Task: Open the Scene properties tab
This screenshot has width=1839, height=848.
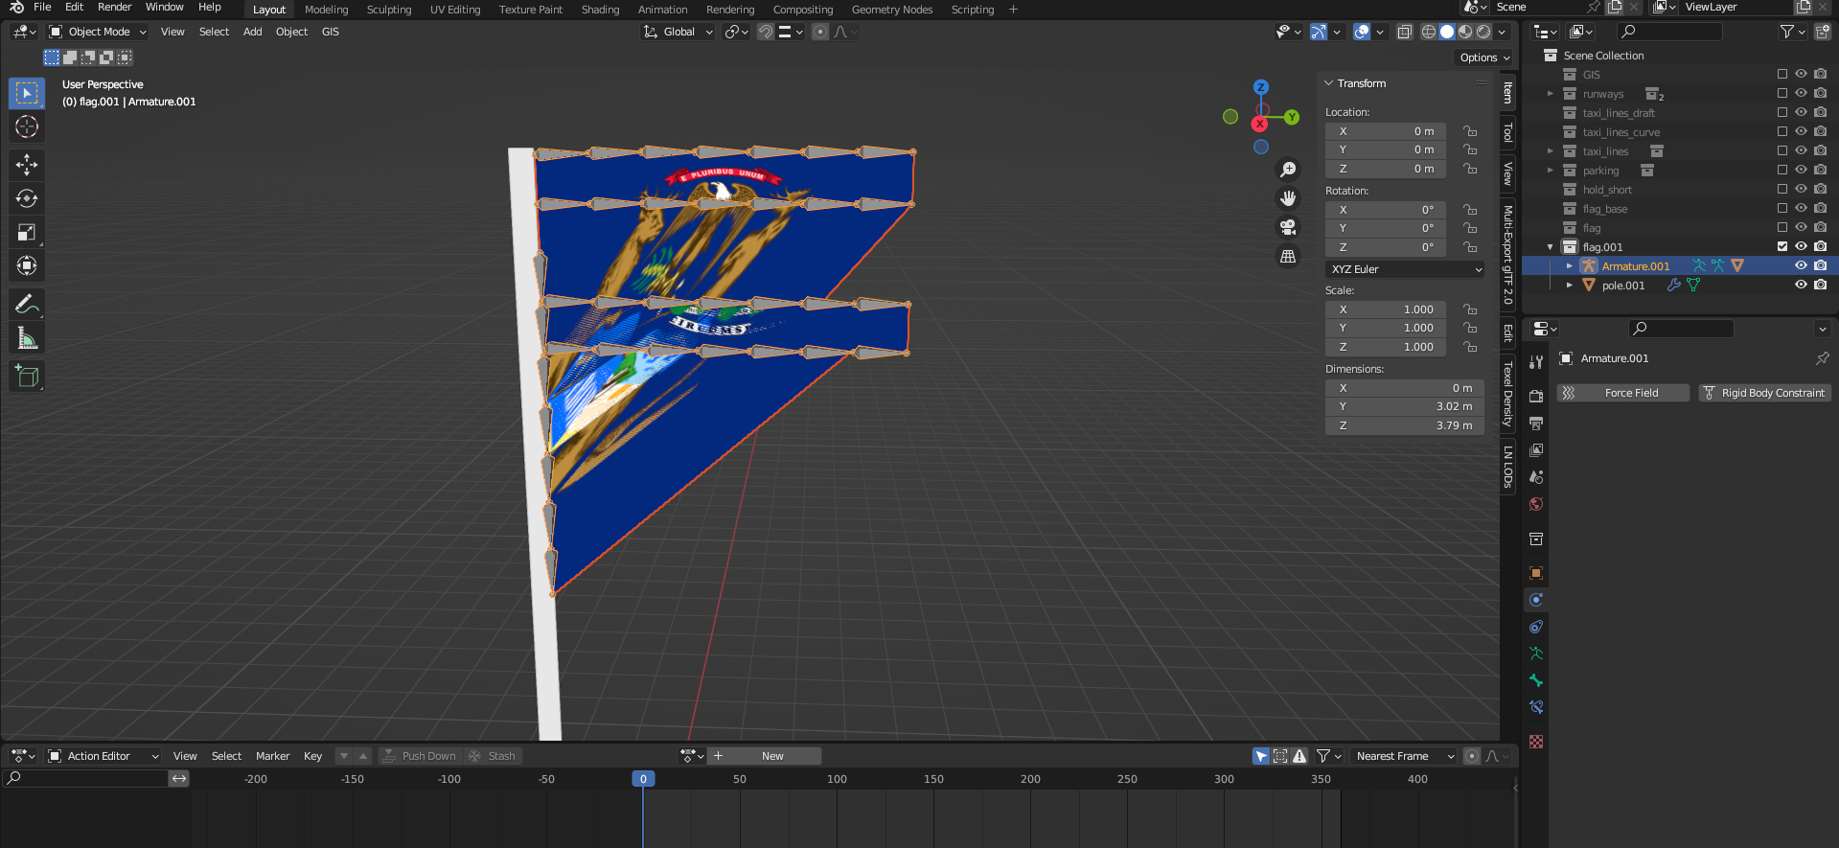Action: tap(1536, 477)
